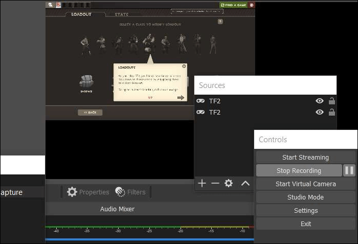358x244 pixels.
Task: Switch to the Stats tab in preview
Action: (122, 14)
